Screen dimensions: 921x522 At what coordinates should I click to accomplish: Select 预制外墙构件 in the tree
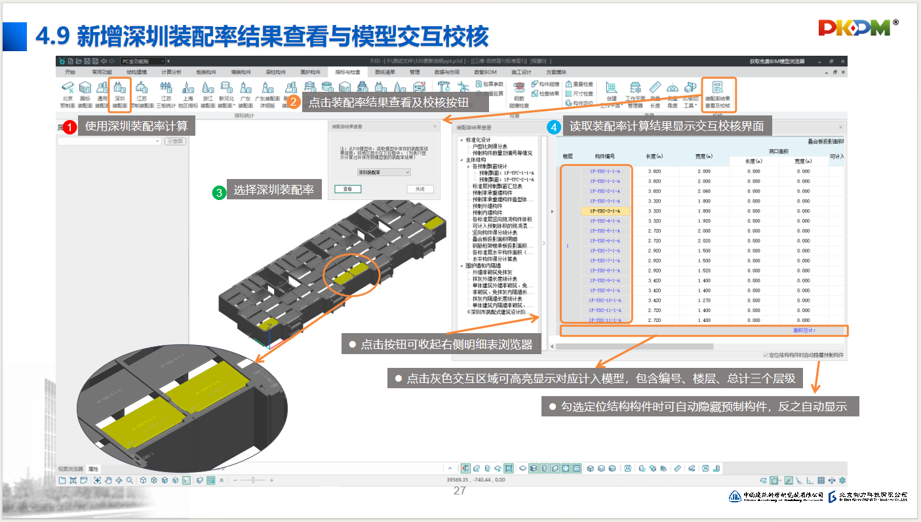488,206
